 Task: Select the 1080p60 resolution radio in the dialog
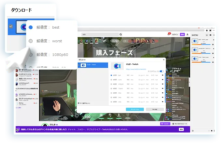[111, 84]
